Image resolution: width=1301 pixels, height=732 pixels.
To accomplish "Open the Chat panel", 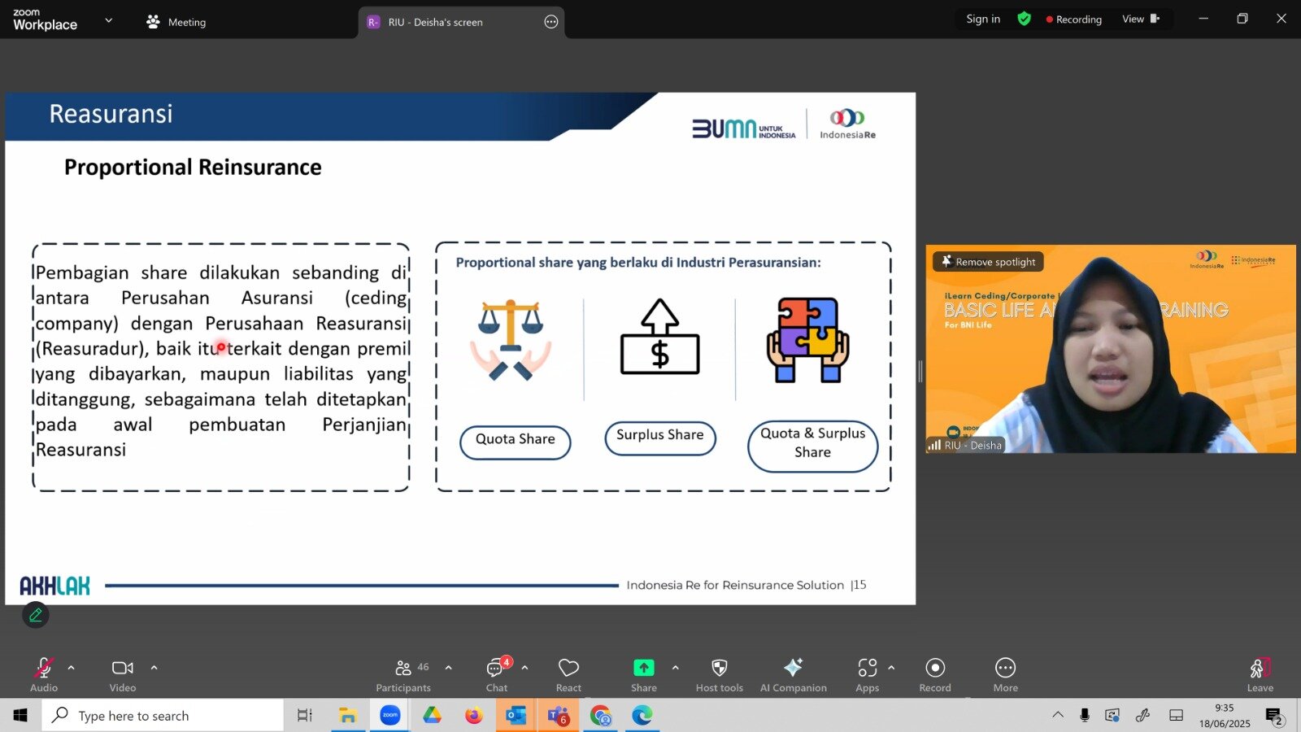I will pyautogui.click(x=497, y=674).
